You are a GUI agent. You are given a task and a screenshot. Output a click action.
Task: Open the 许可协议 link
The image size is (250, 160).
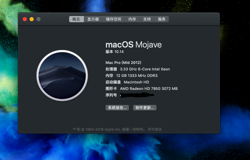[155, 129]
